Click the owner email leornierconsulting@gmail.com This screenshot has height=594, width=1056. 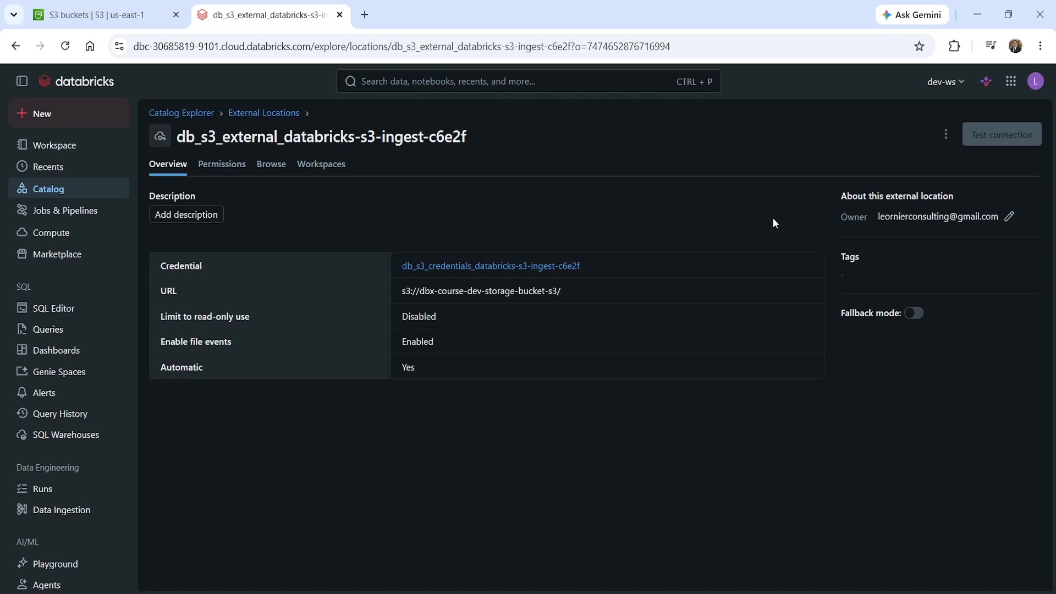pos(938,217)
